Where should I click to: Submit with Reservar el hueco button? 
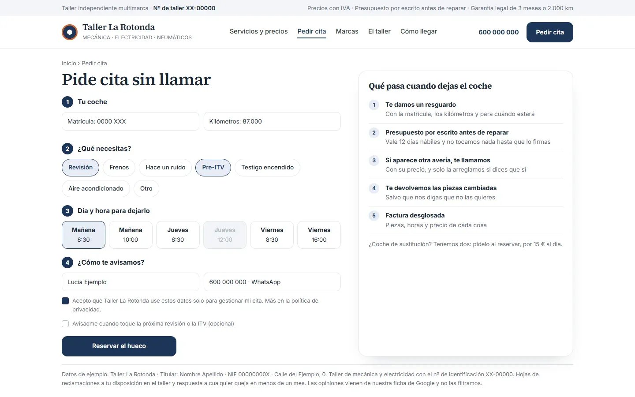point(119,346)
